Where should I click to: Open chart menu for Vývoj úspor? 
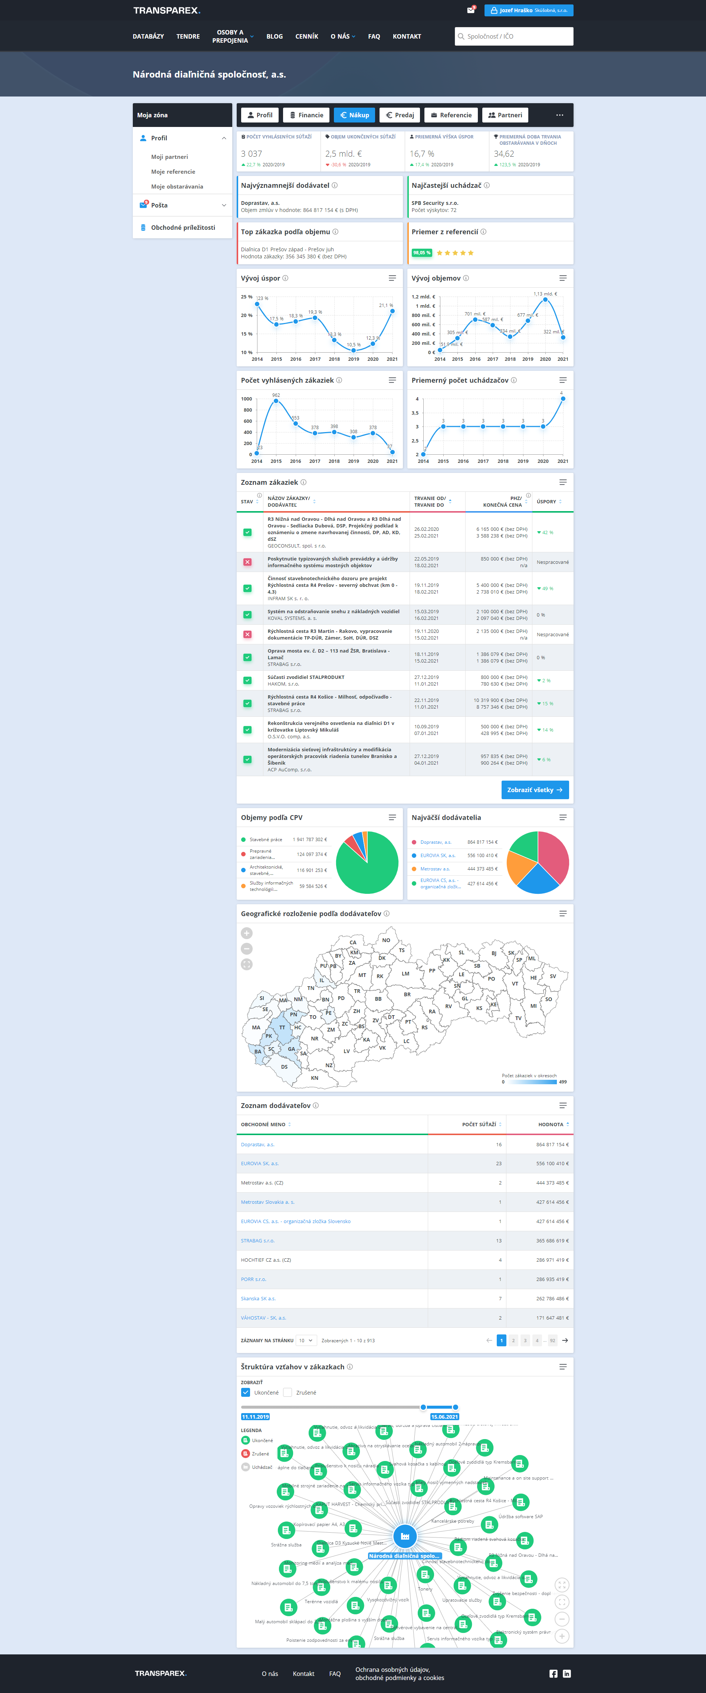point(392,278)
